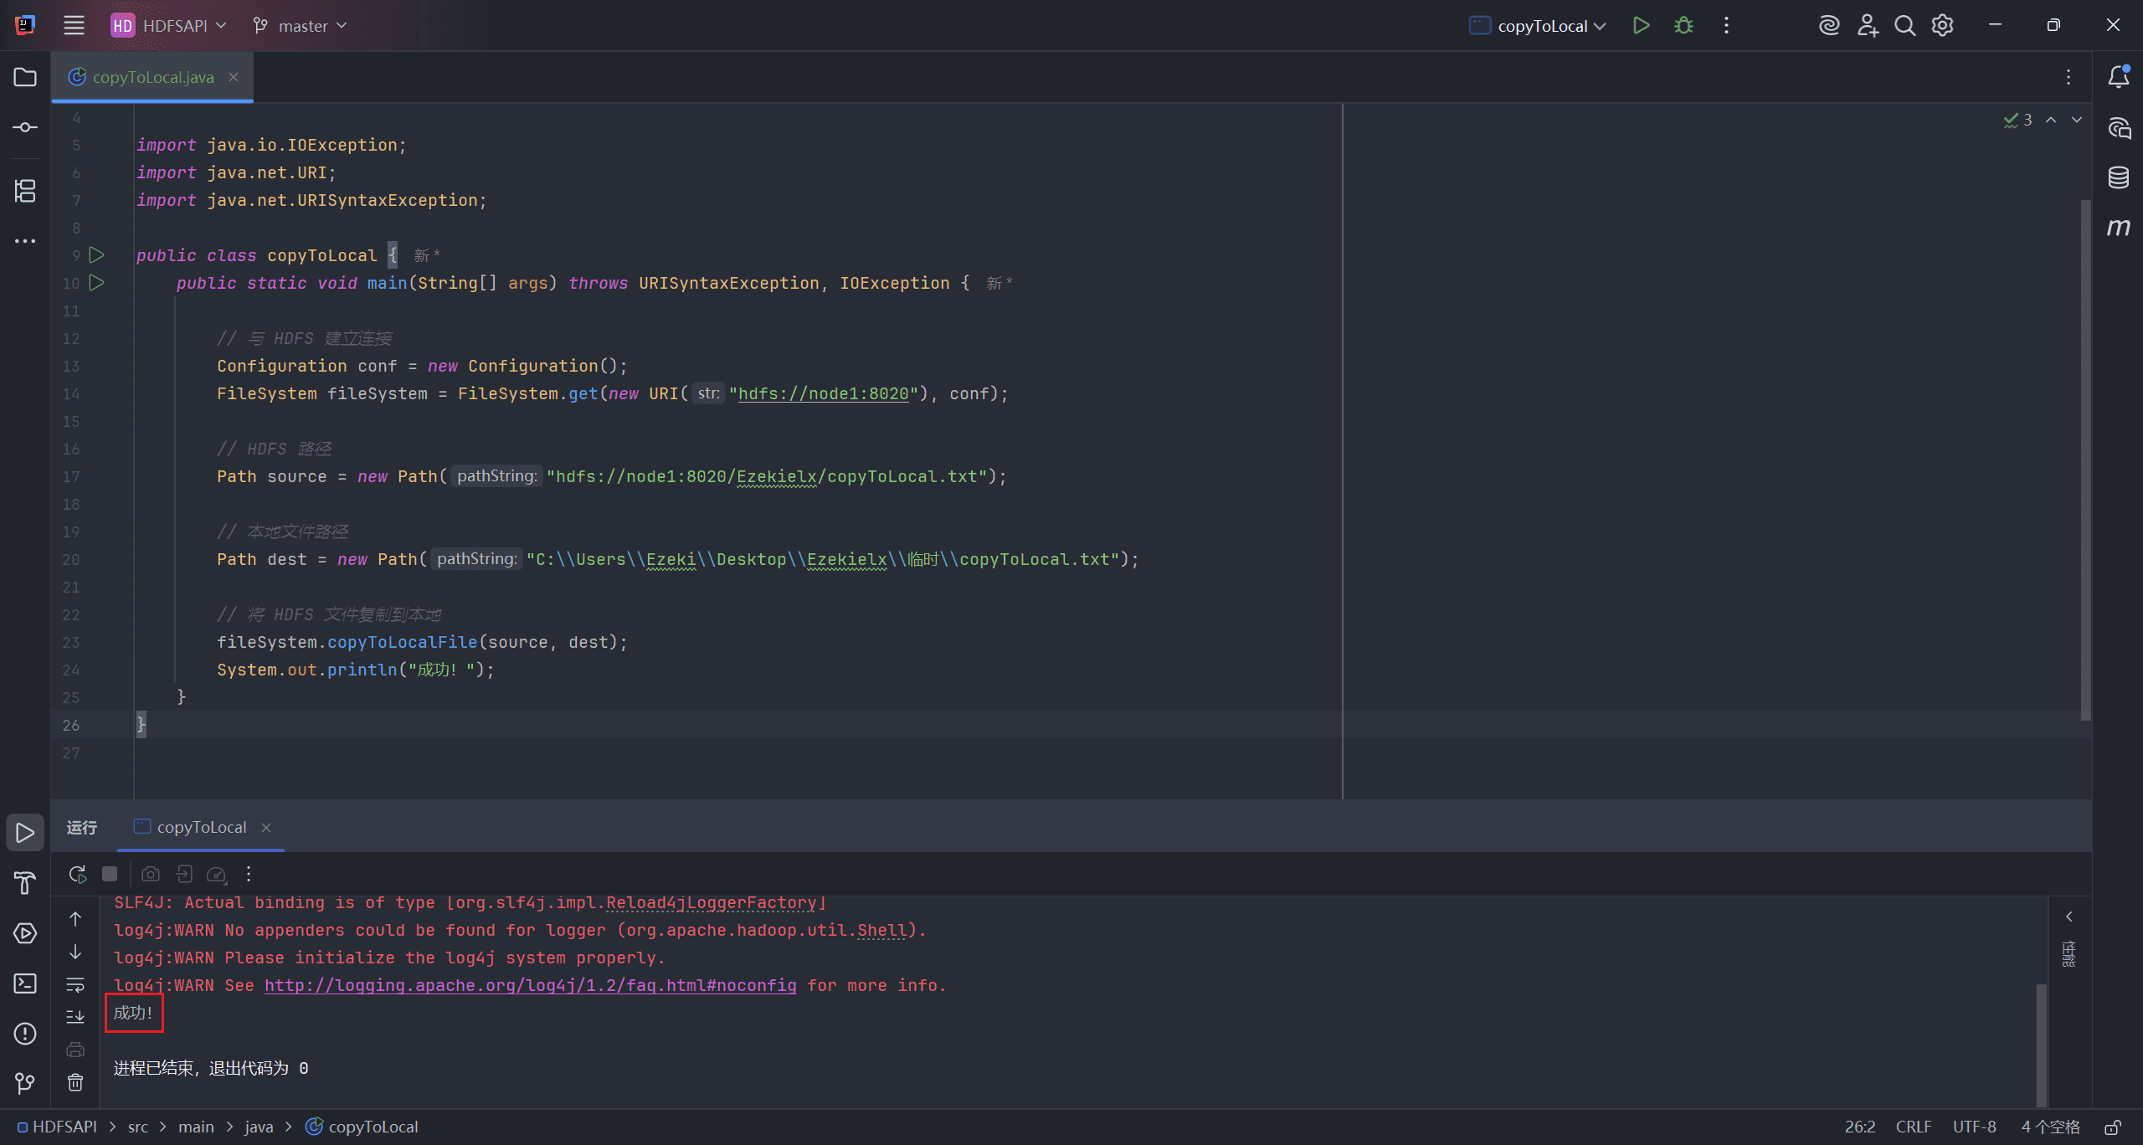Select the copyToLocal run tab
2143x1145 pixels.
click(x=201, y=827)
